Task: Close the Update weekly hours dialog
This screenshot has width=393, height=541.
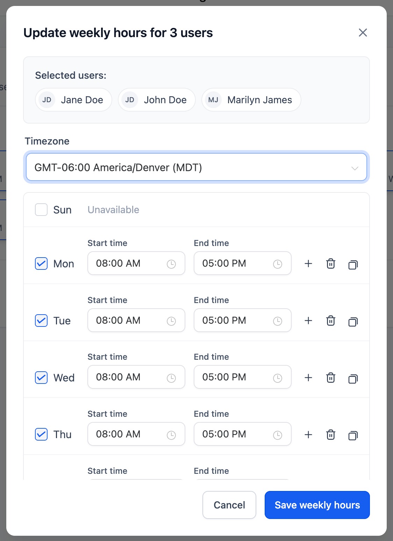Action: [363, 33]
